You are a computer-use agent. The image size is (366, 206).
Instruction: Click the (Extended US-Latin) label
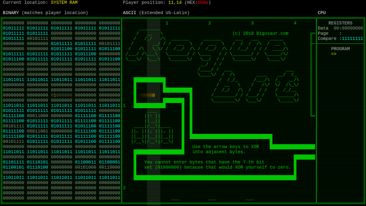pos(164,12)
